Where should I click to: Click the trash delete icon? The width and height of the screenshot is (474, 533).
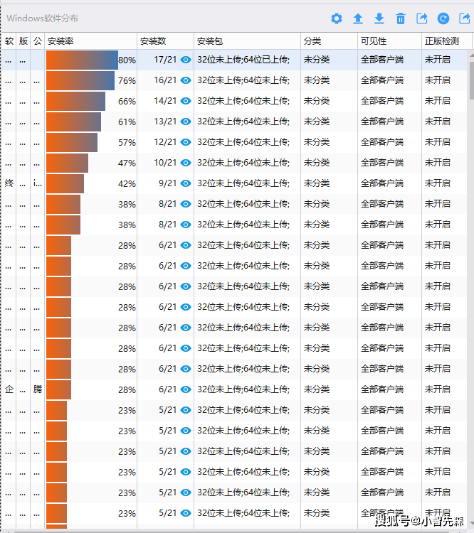[401, 18]
